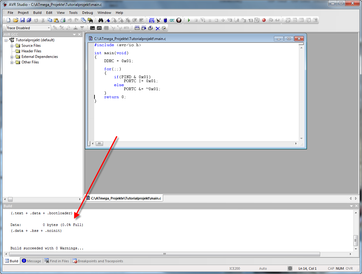
Task: Click the blue chip icon after the indent icons
Action: tap(152, 20)
